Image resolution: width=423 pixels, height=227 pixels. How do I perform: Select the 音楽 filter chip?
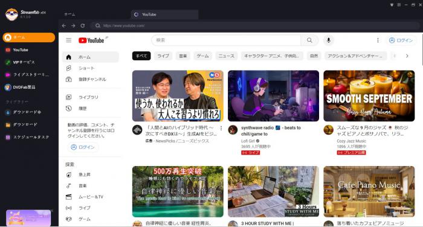point(183,56)
